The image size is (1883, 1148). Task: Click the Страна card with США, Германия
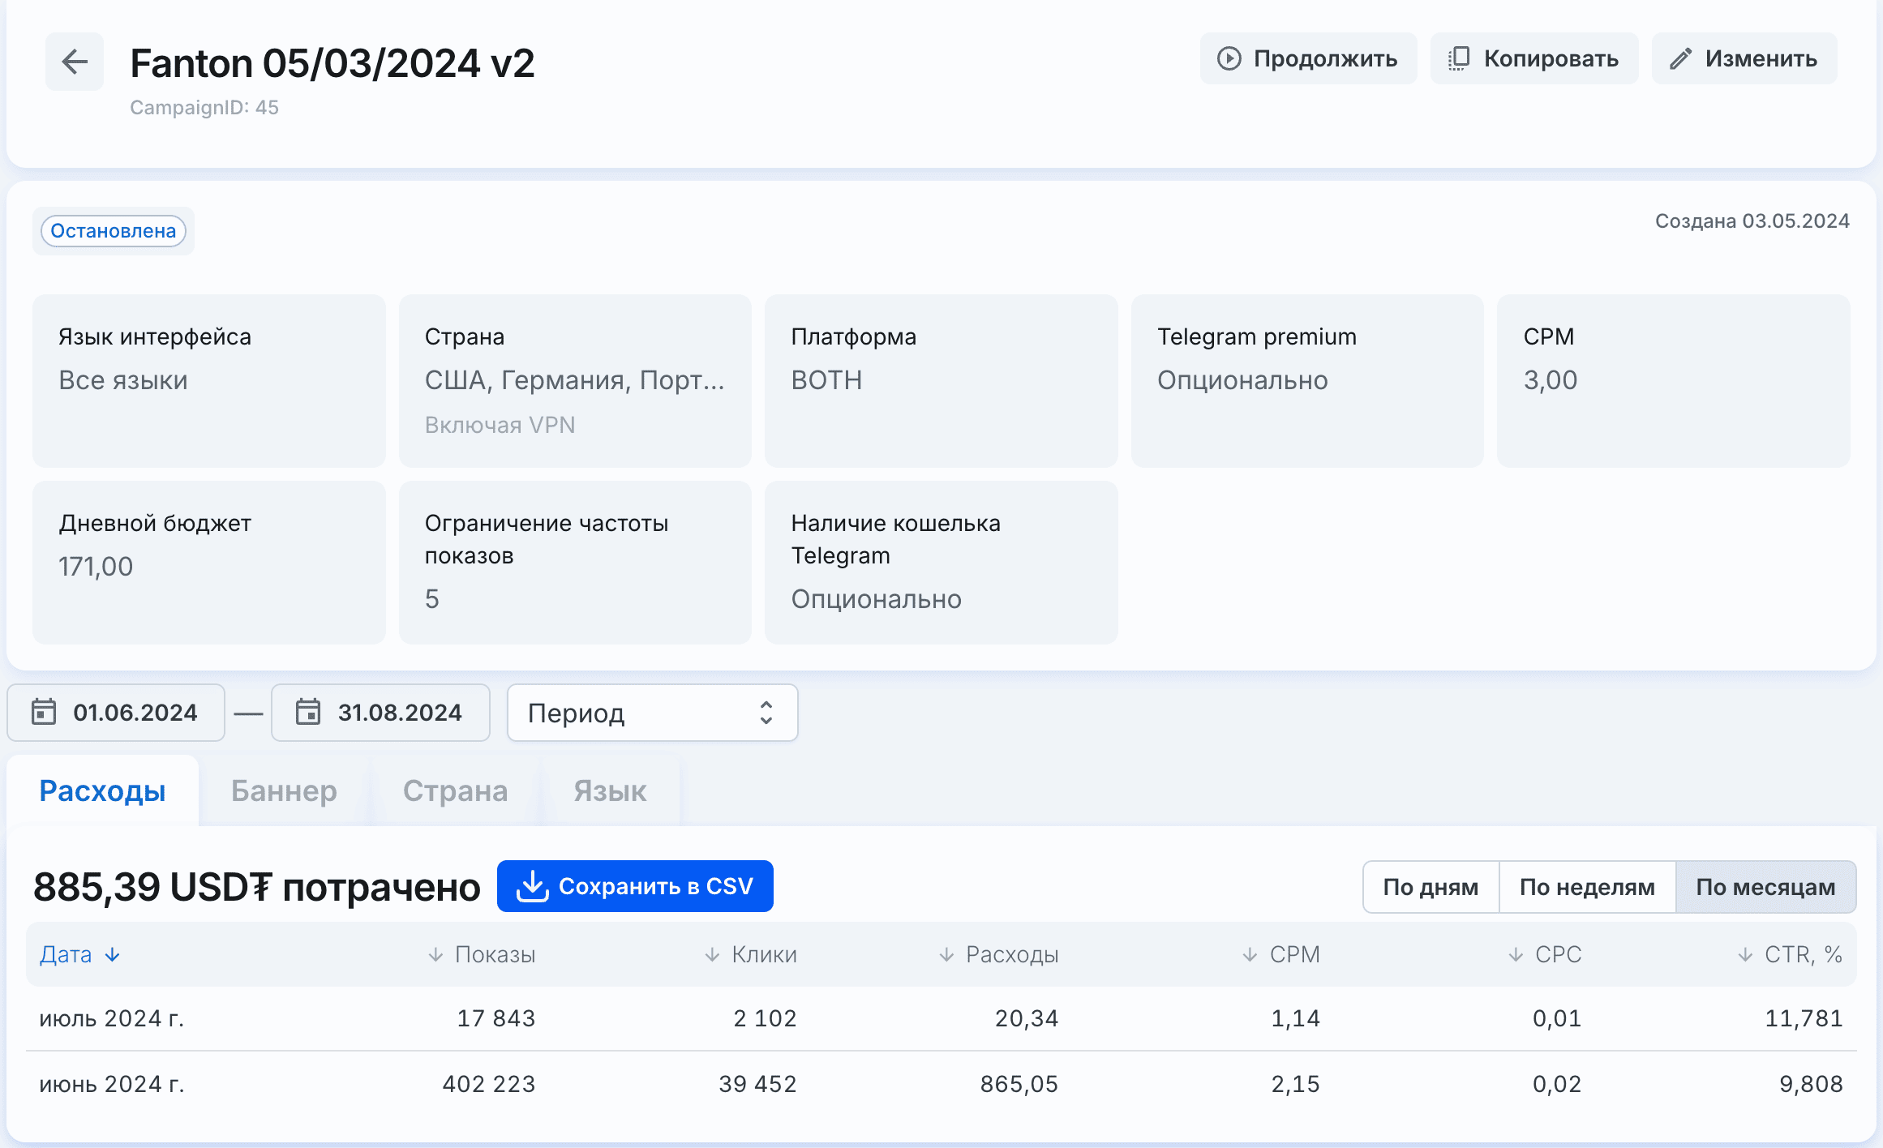point(575,380)
